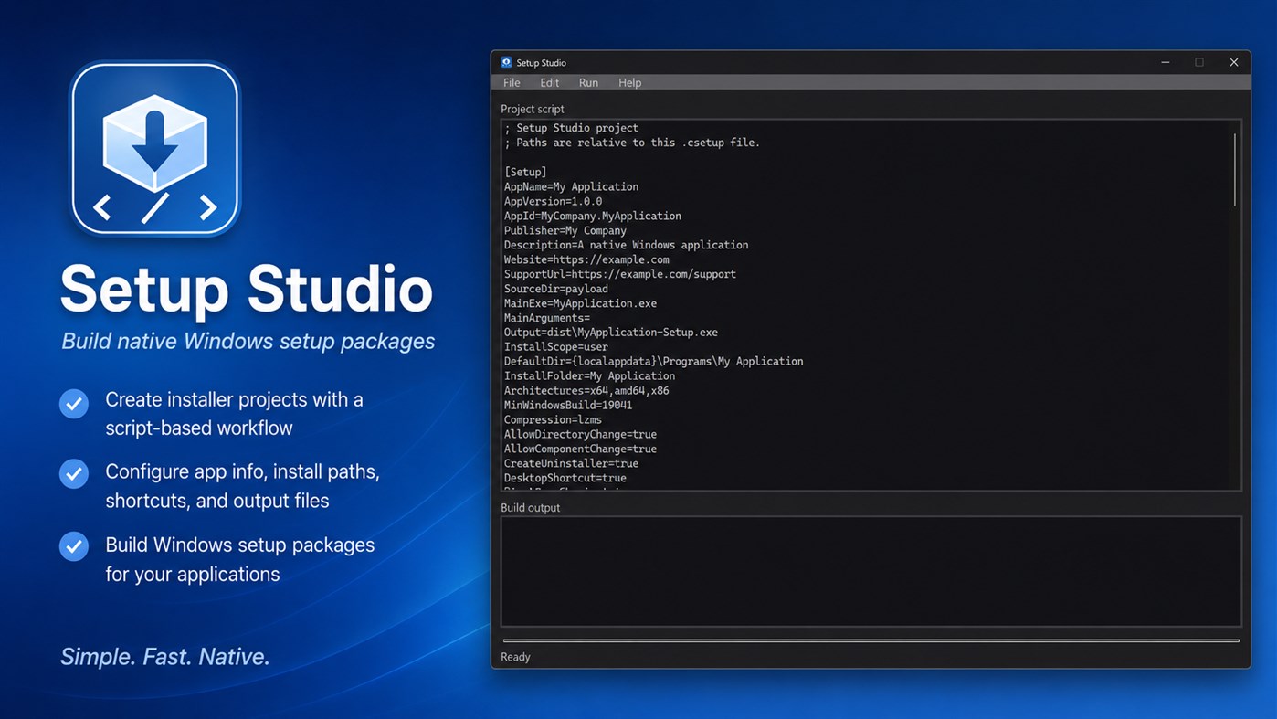Click inside the Build output box
This screenshot has height=719, width=1277.
point(871,571)
